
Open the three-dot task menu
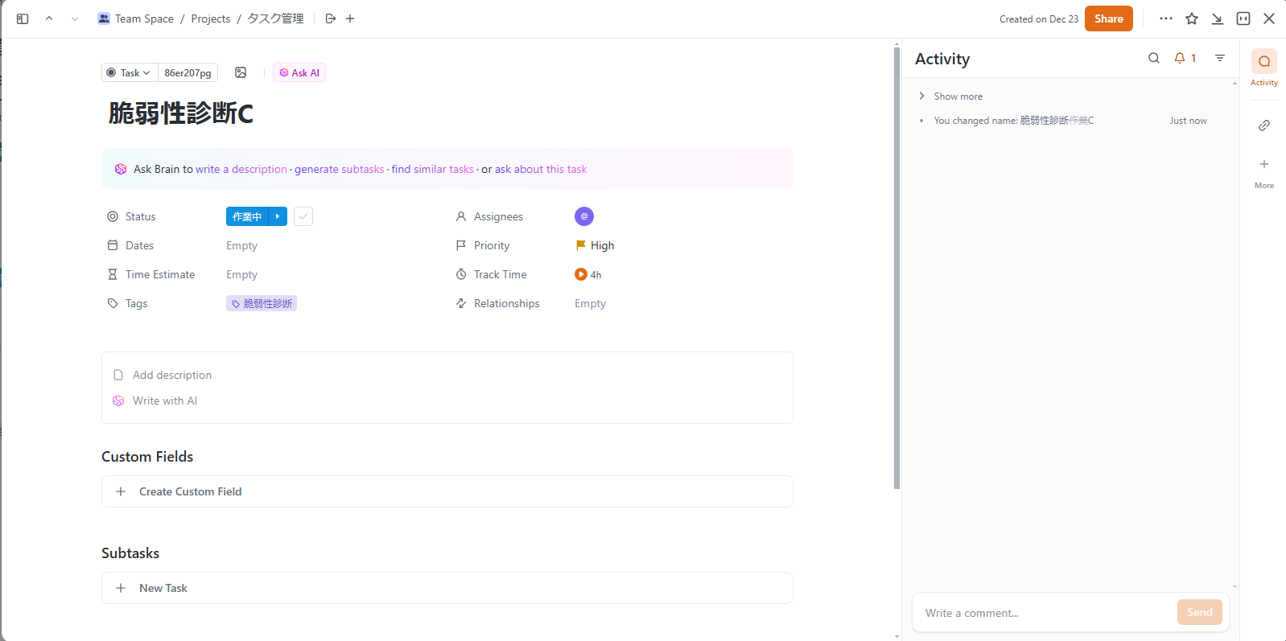[1165, 18]
